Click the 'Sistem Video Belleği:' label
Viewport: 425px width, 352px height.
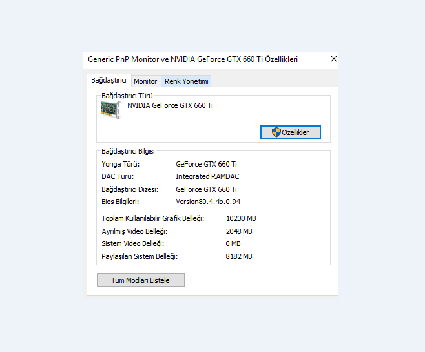tap(133, 243)
